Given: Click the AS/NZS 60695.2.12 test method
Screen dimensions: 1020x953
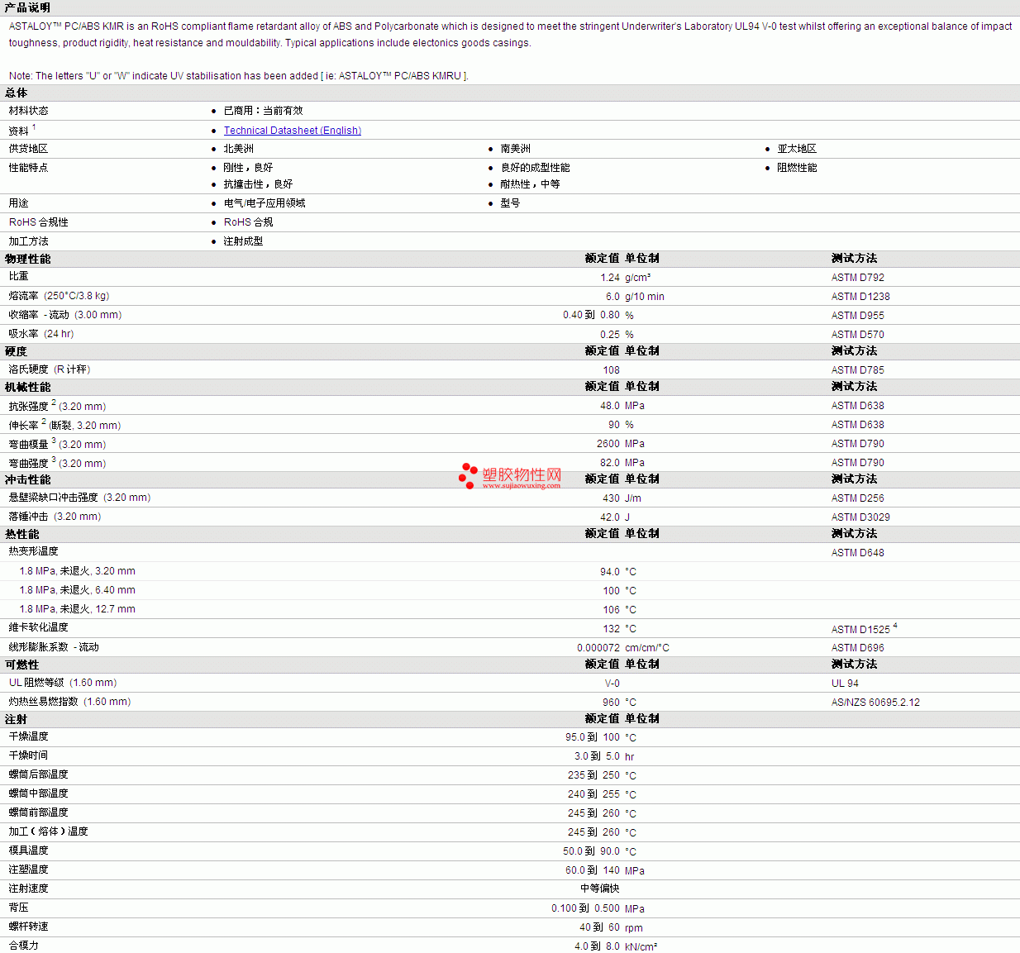Looking at the screenshot, I should pos(875,703).
